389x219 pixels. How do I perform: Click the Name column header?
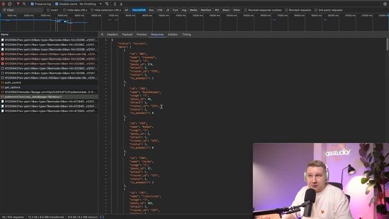(x=49, y=35)
